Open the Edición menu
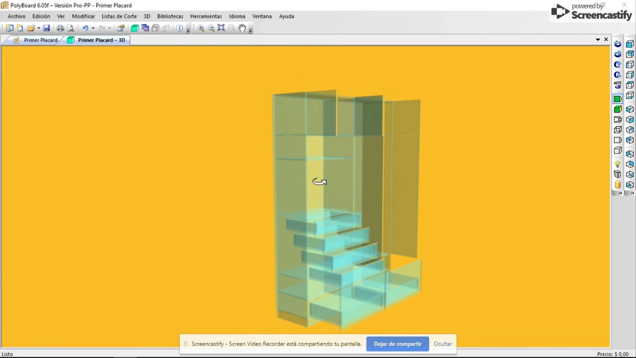The image size is (636, 358). click(41, 16)
